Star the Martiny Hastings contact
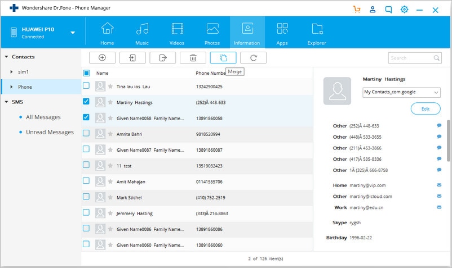Screen dimensions: 452x268 click(x=110, y=102)
